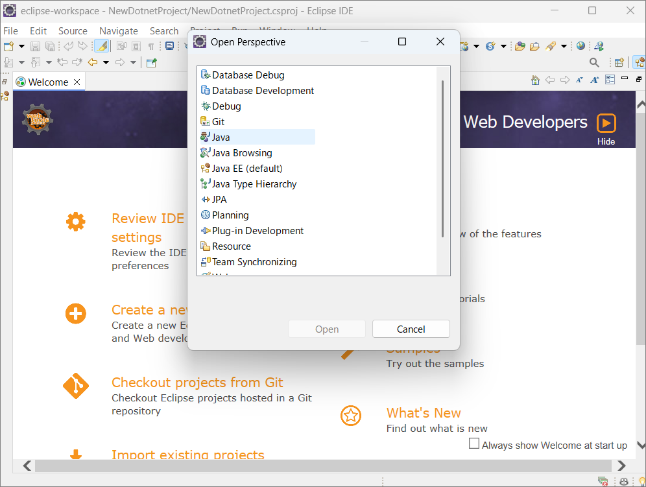The height and width of the screenshot is (487, 646).
Task: Click the Hide link on Welcome banner
Action: click(x=606, y=141)
